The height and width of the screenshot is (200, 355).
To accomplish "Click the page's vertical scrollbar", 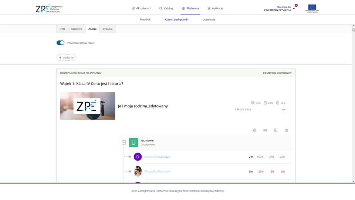I will [353, 104].
